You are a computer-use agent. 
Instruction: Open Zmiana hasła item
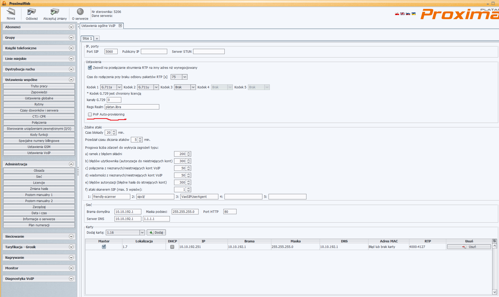pyautogui.click(x=39, y=189)
